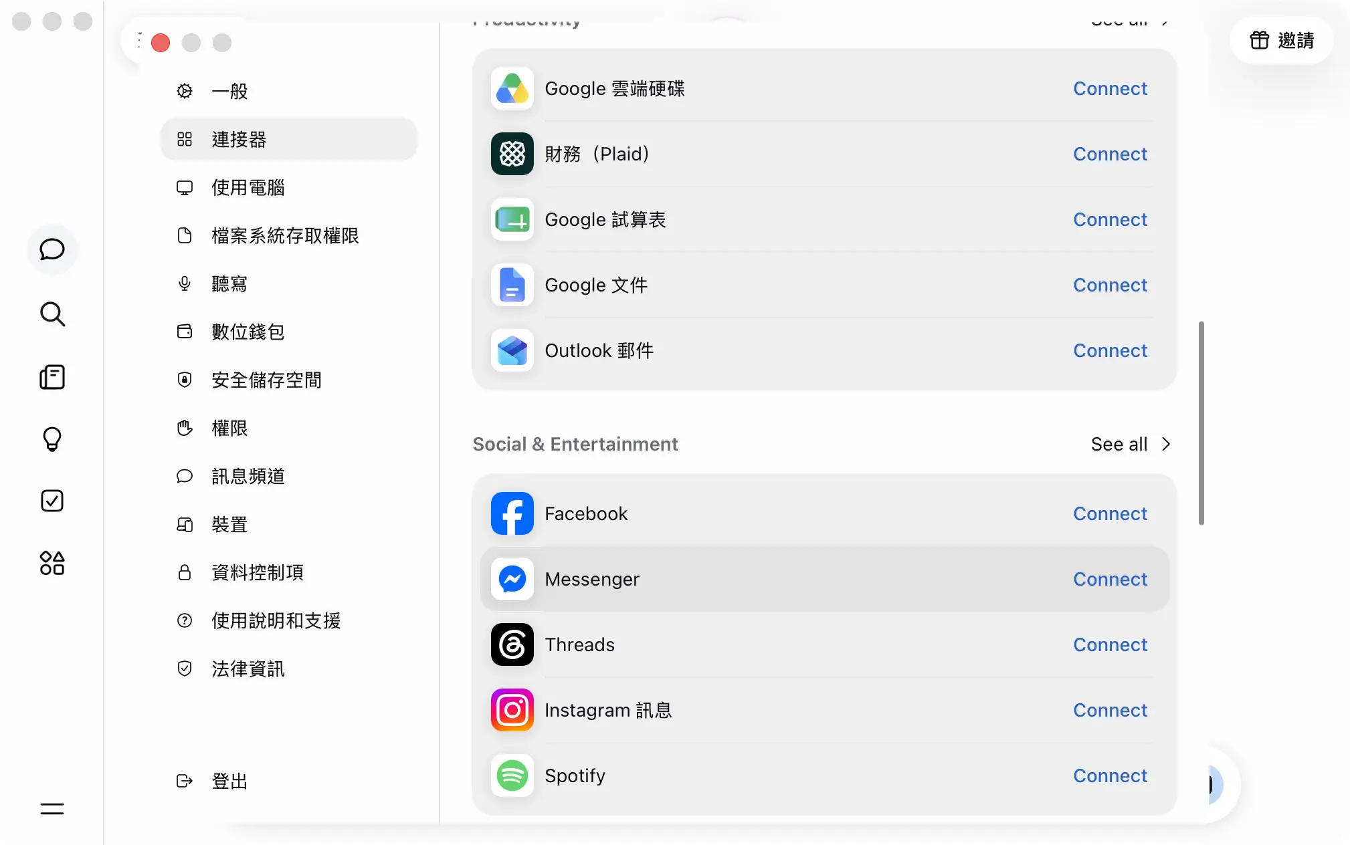Click the devices icon beside 裝置
The image size is (1350, 845).
(185, 524)
